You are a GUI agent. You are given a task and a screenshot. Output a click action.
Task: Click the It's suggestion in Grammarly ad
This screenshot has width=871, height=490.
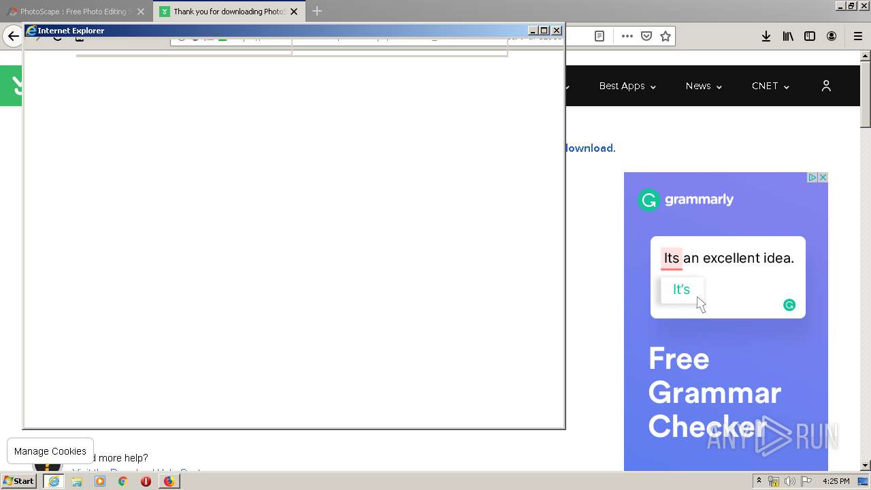pos(681,289)
